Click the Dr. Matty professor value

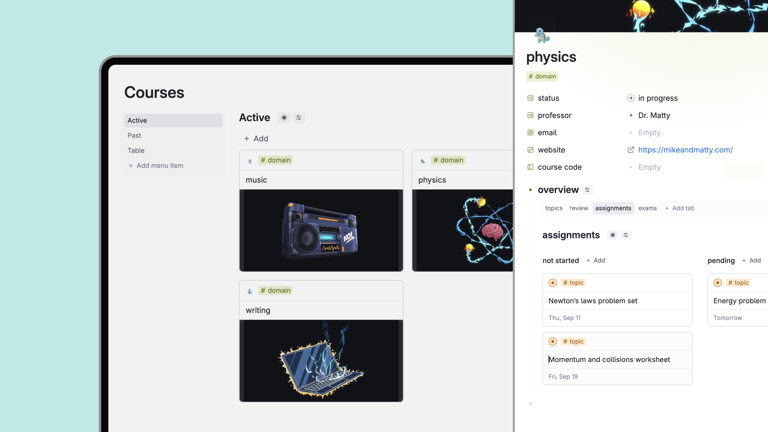[x=654, y=115]
